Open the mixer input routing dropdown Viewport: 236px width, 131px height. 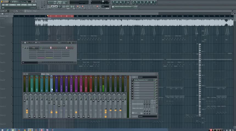pos(148,77)
